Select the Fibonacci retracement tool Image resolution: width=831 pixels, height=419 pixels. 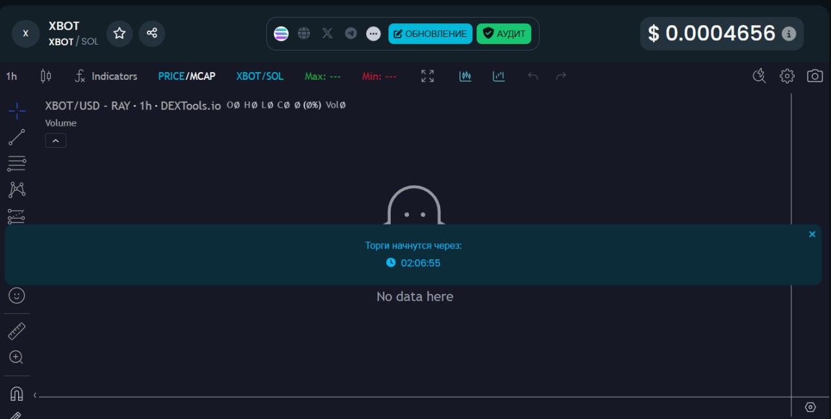pos(17,163)
